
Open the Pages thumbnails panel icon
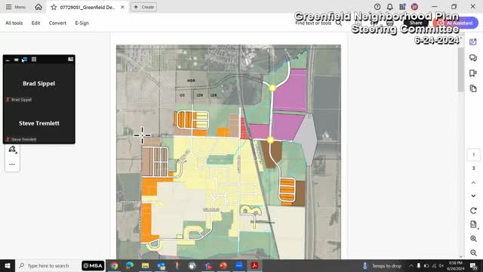pos(473,88)
